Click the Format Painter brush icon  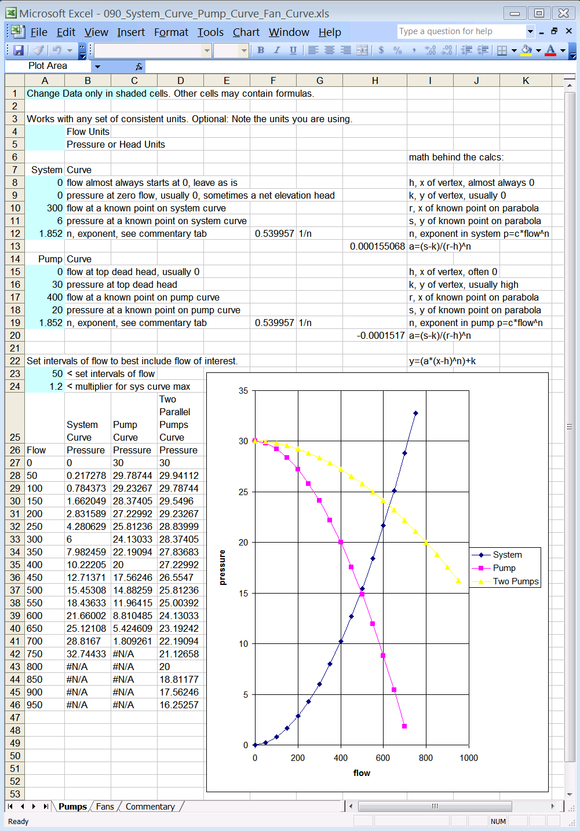pyautogui.click(x=38, y=50)
